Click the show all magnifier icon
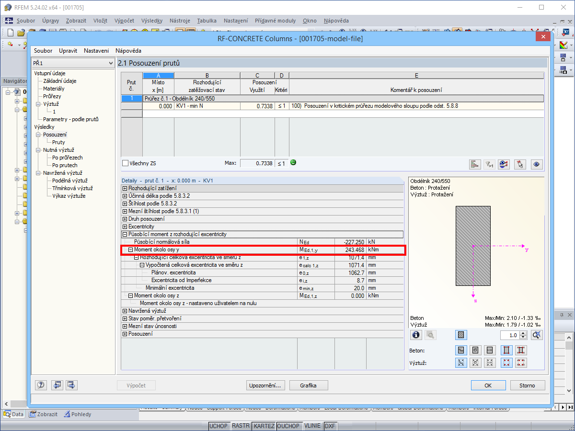 tap(537, 335)
